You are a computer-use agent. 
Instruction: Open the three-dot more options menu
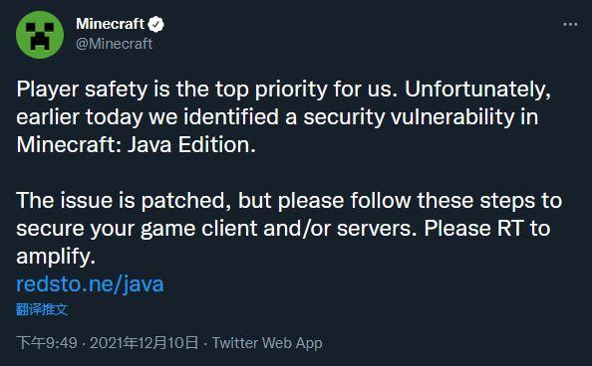coord(570,25)
